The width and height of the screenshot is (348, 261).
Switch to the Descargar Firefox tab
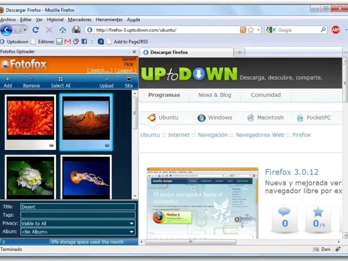click(x=187, y=52)
